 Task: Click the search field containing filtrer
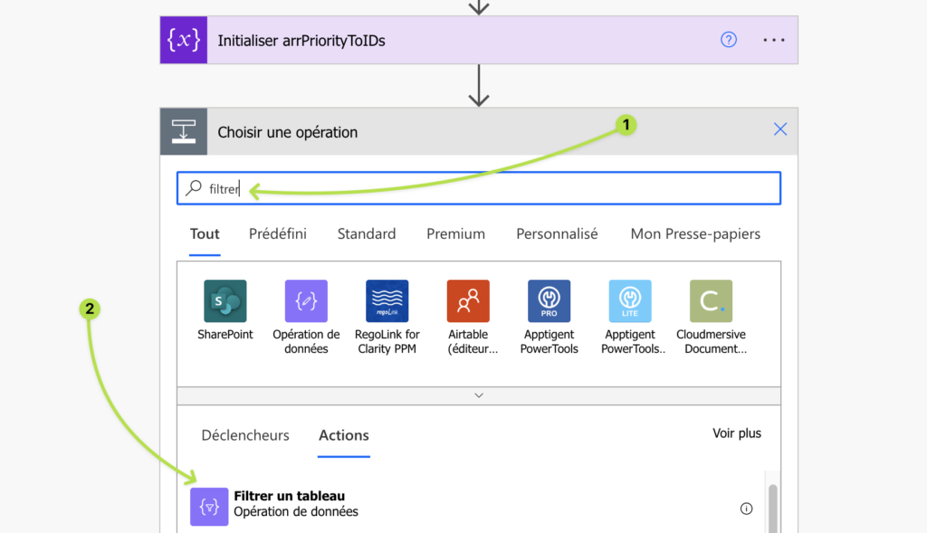click(489, 188)
